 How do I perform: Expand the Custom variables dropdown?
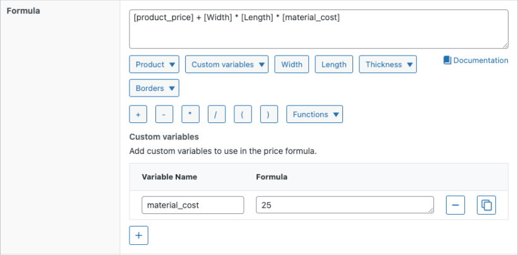227,64
